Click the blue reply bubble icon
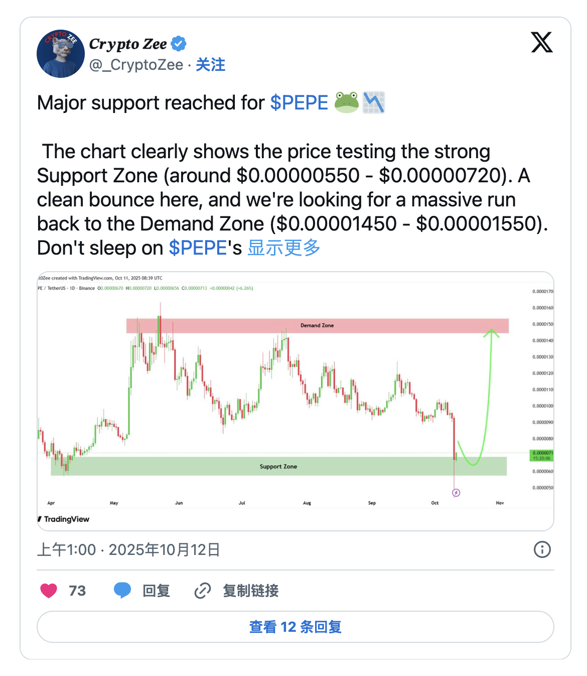 click(x=122, y=591)
